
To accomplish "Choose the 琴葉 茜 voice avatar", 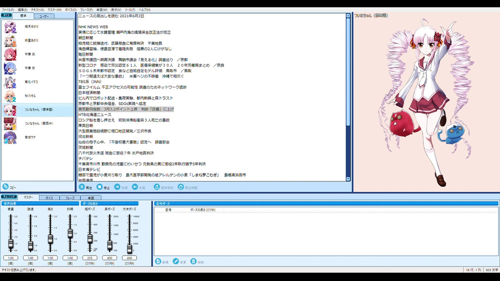I will pyautogui.click(x=10, y=55).
